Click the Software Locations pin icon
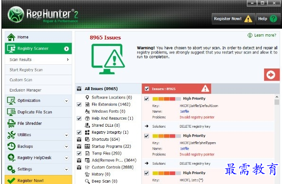Viewport: 282px width, 184px height. point(87,97)
